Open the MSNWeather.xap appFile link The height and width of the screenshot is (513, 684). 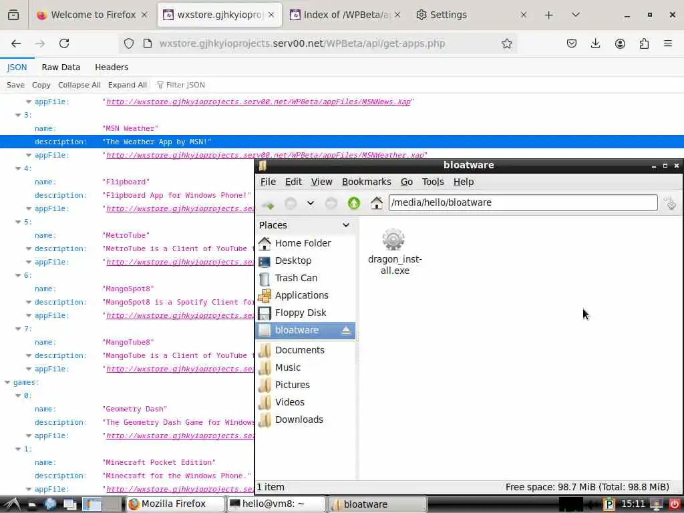(265, 155)
